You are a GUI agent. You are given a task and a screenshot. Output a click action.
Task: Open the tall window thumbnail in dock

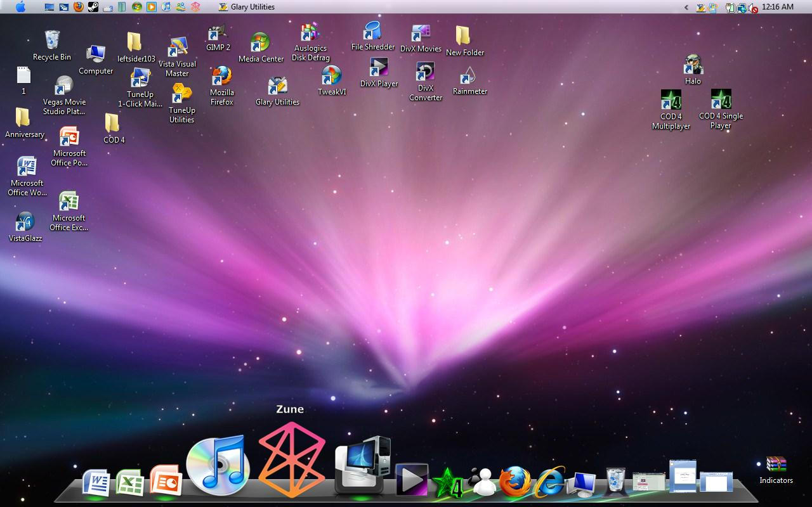683,476
